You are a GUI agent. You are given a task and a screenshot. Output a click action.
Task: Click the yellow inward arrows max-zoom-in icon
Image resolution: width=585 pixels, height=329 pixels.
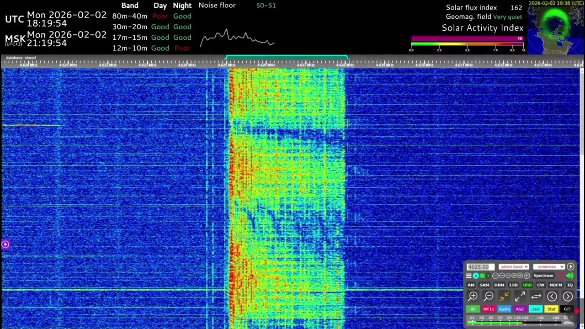504,296
